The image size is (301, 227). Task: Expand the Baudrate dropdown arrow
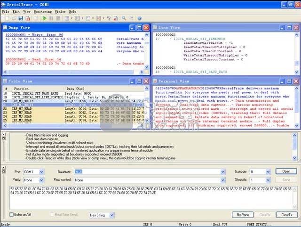click(x=222, y=172)
